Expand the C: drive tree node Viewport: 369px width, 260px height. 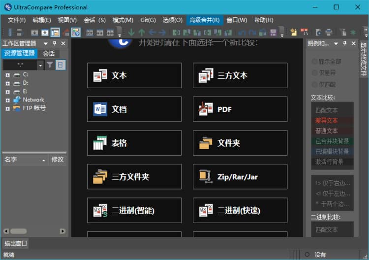coord(7,75)
